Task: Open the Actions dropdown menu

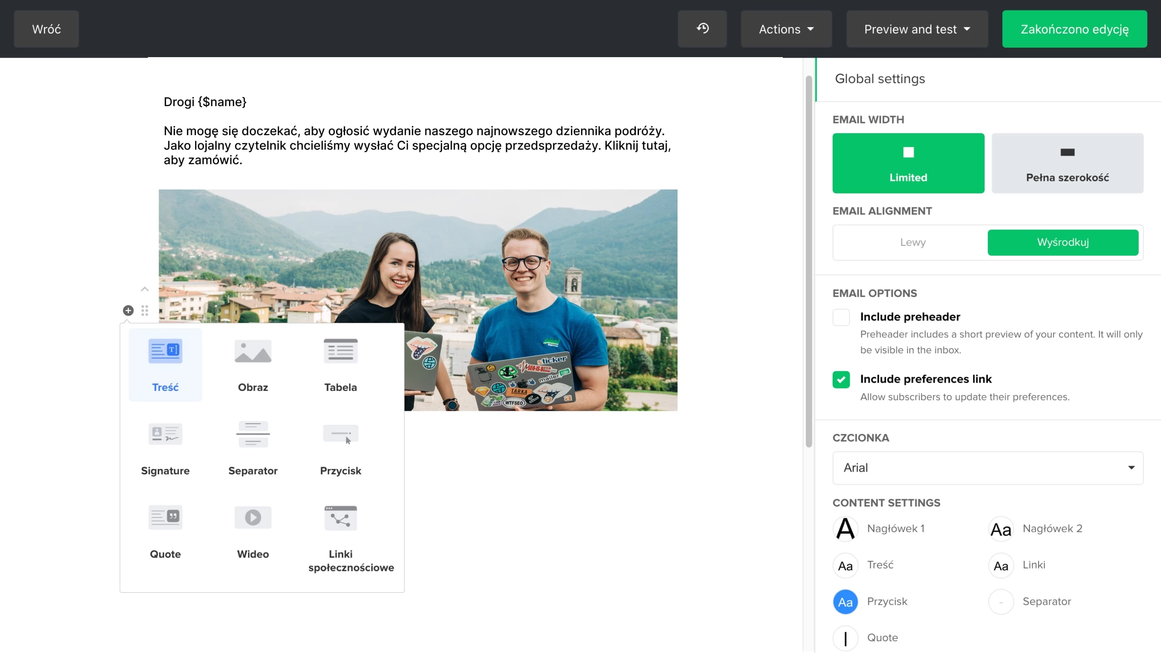Action: point(786,29)
